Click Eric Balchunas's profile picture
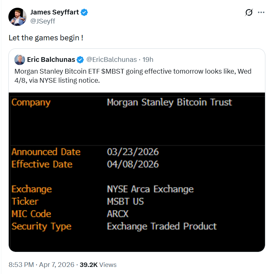Image resolution: width=266 pixels, height=274 pixels. coord(19,60)
